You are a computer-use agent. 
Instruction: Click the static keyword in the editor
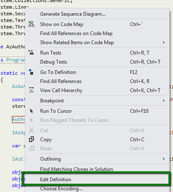click(x=9, y=73)
